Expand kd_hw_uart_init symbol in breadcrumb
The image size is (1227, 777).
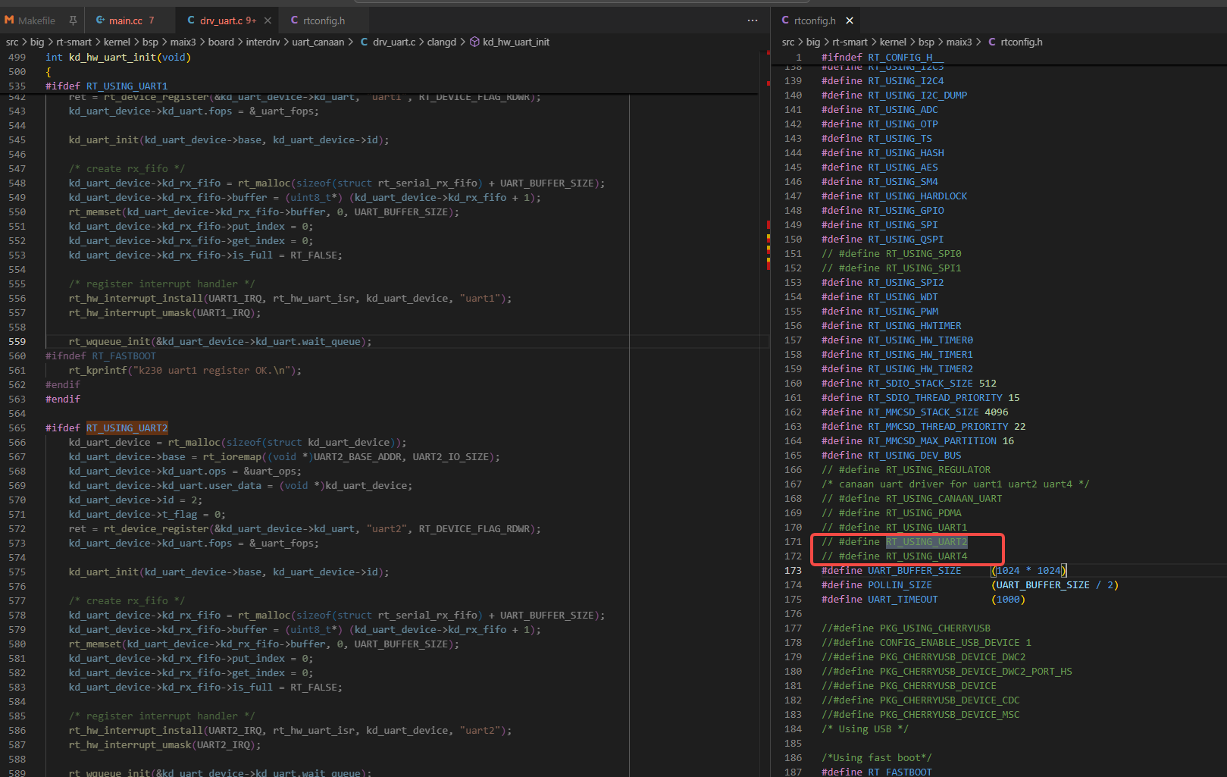pyautogui.click(x=515, y=42)
